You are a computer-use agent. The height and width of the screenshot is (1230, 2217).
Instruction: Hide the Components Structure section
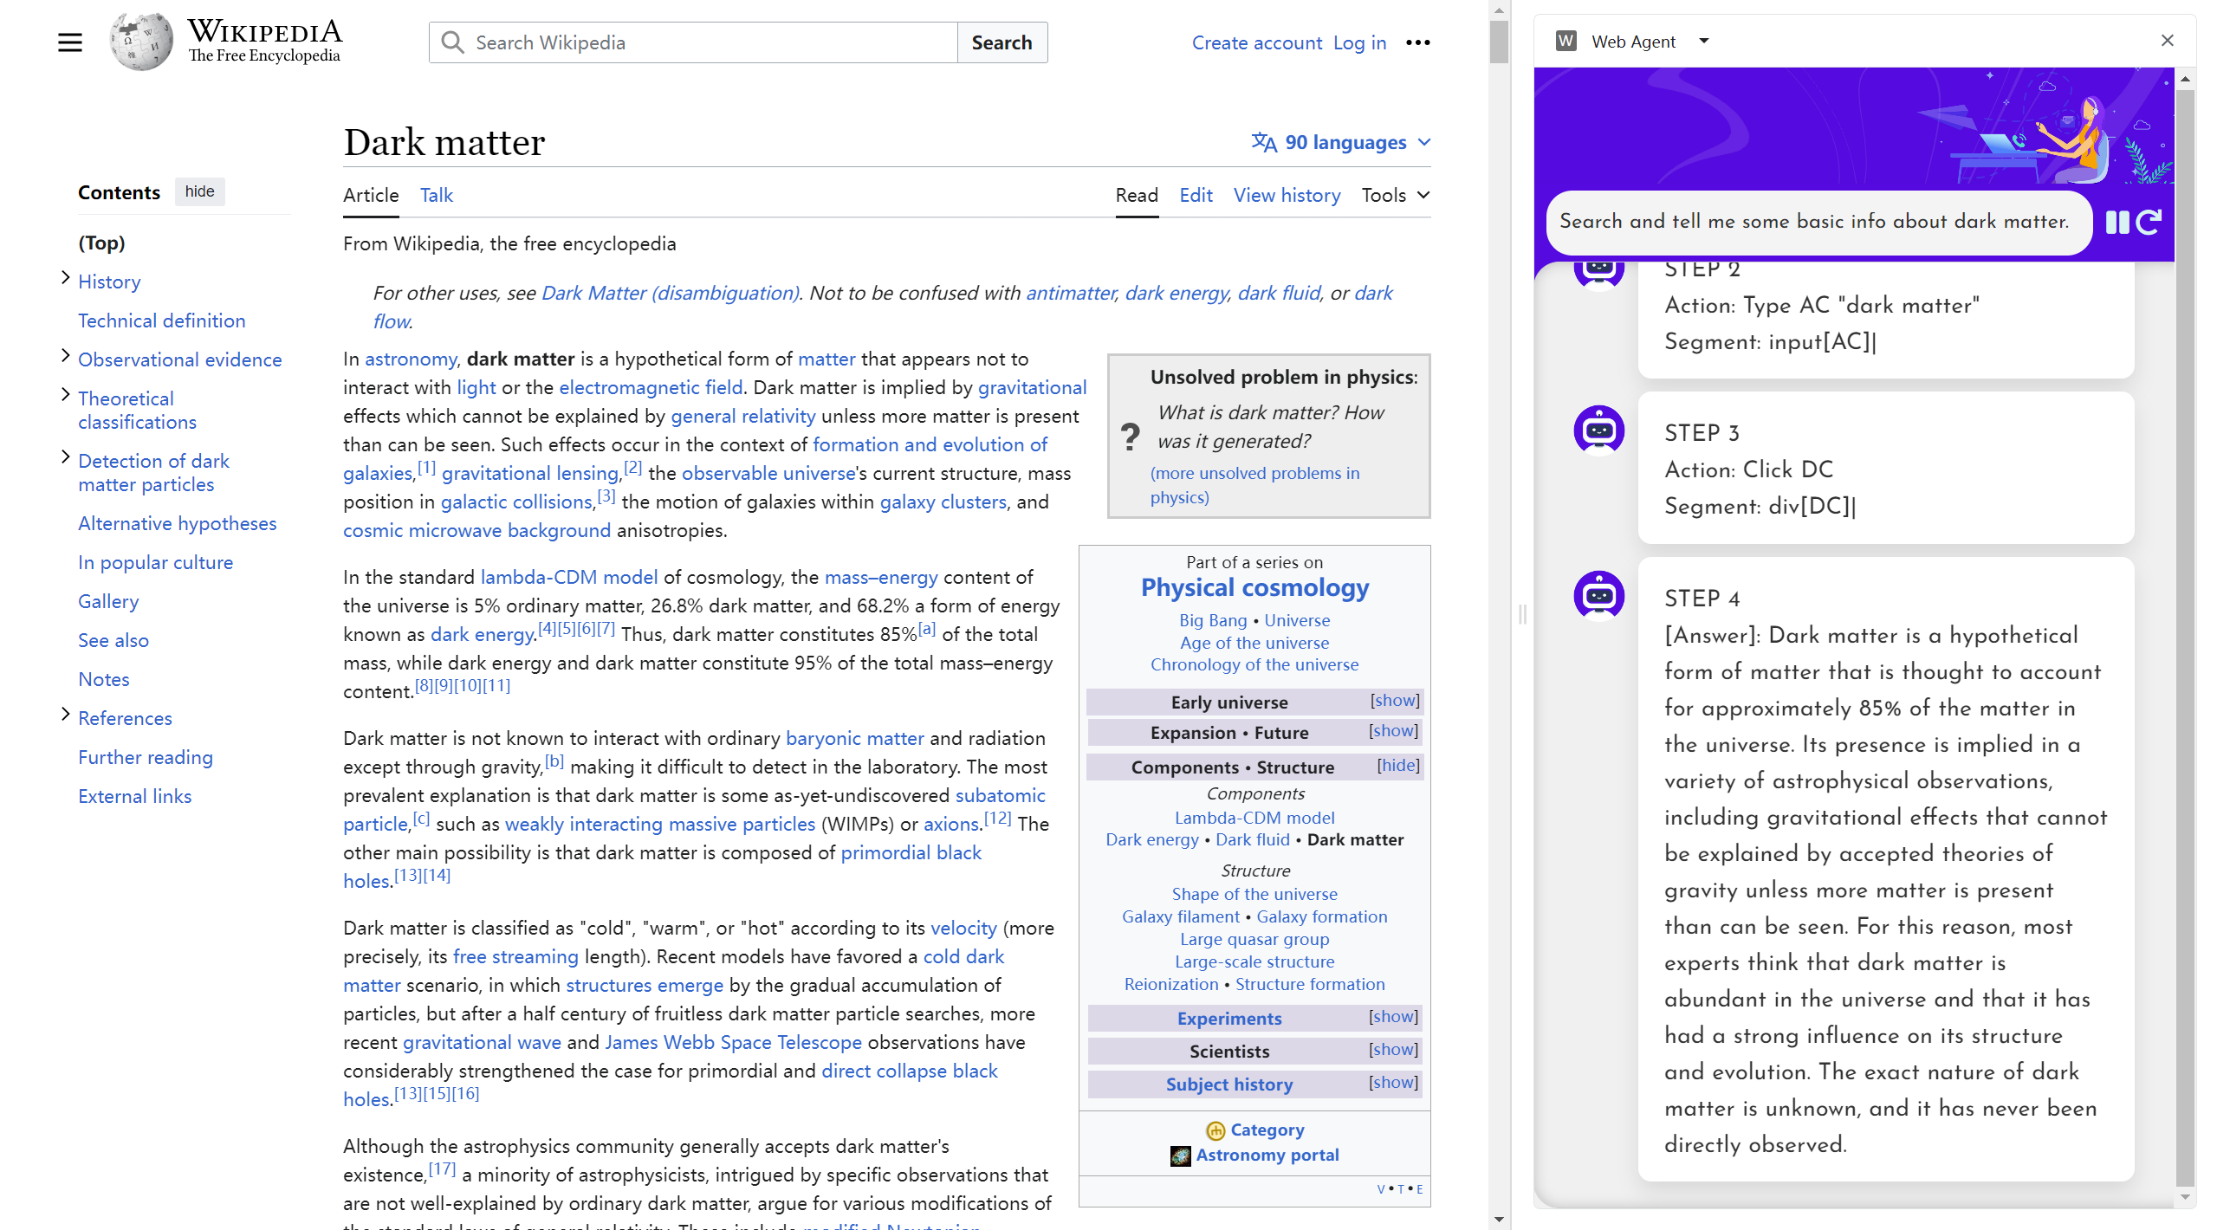coord(1398,765)
